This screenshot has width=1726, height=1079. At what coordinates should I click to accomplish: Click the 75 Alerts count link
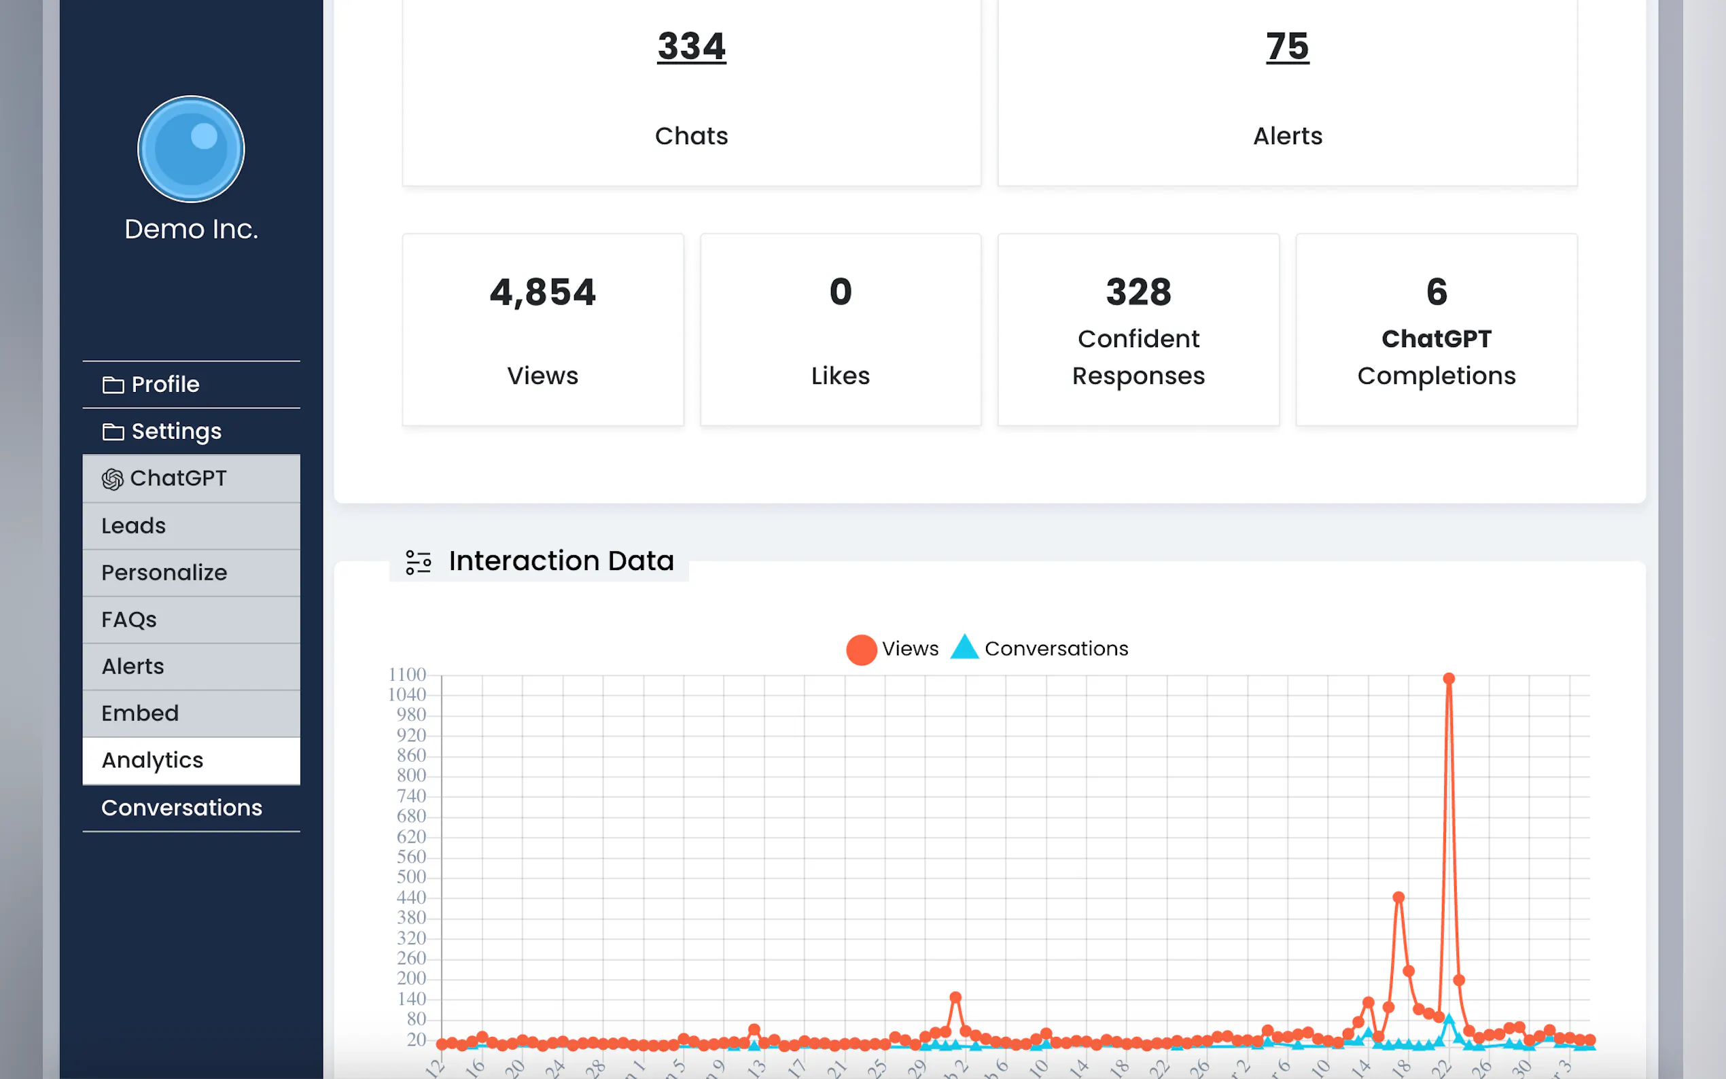[x=1286, y=47]
